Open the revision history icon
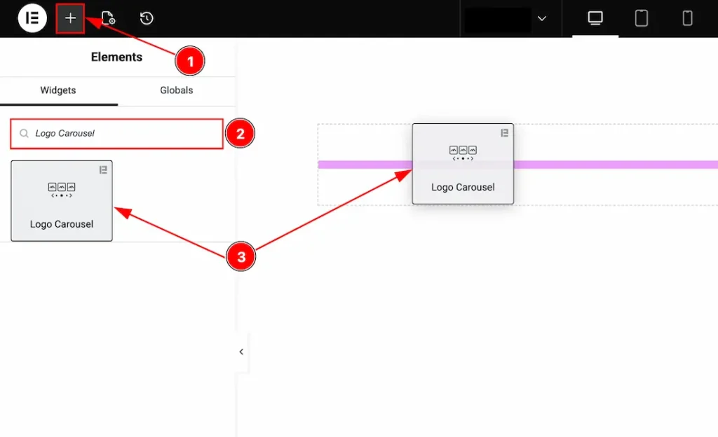This screenshot has width=718, height=437. (147, 18)
